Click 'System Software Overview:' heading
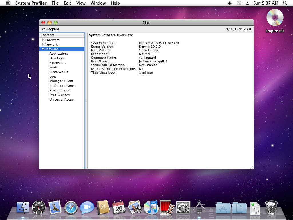Screen dimensions: 293x220 pos(111,35)
